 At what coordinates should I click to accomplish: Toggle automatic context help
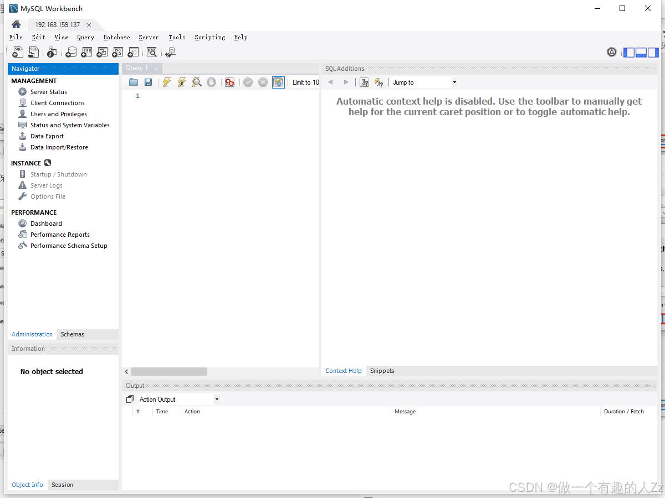click(x=379, y=82)
